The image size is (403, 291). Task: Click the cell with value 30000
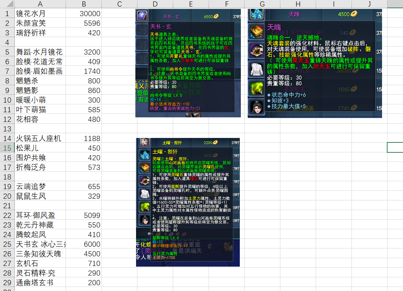click(x=84, y=14)
